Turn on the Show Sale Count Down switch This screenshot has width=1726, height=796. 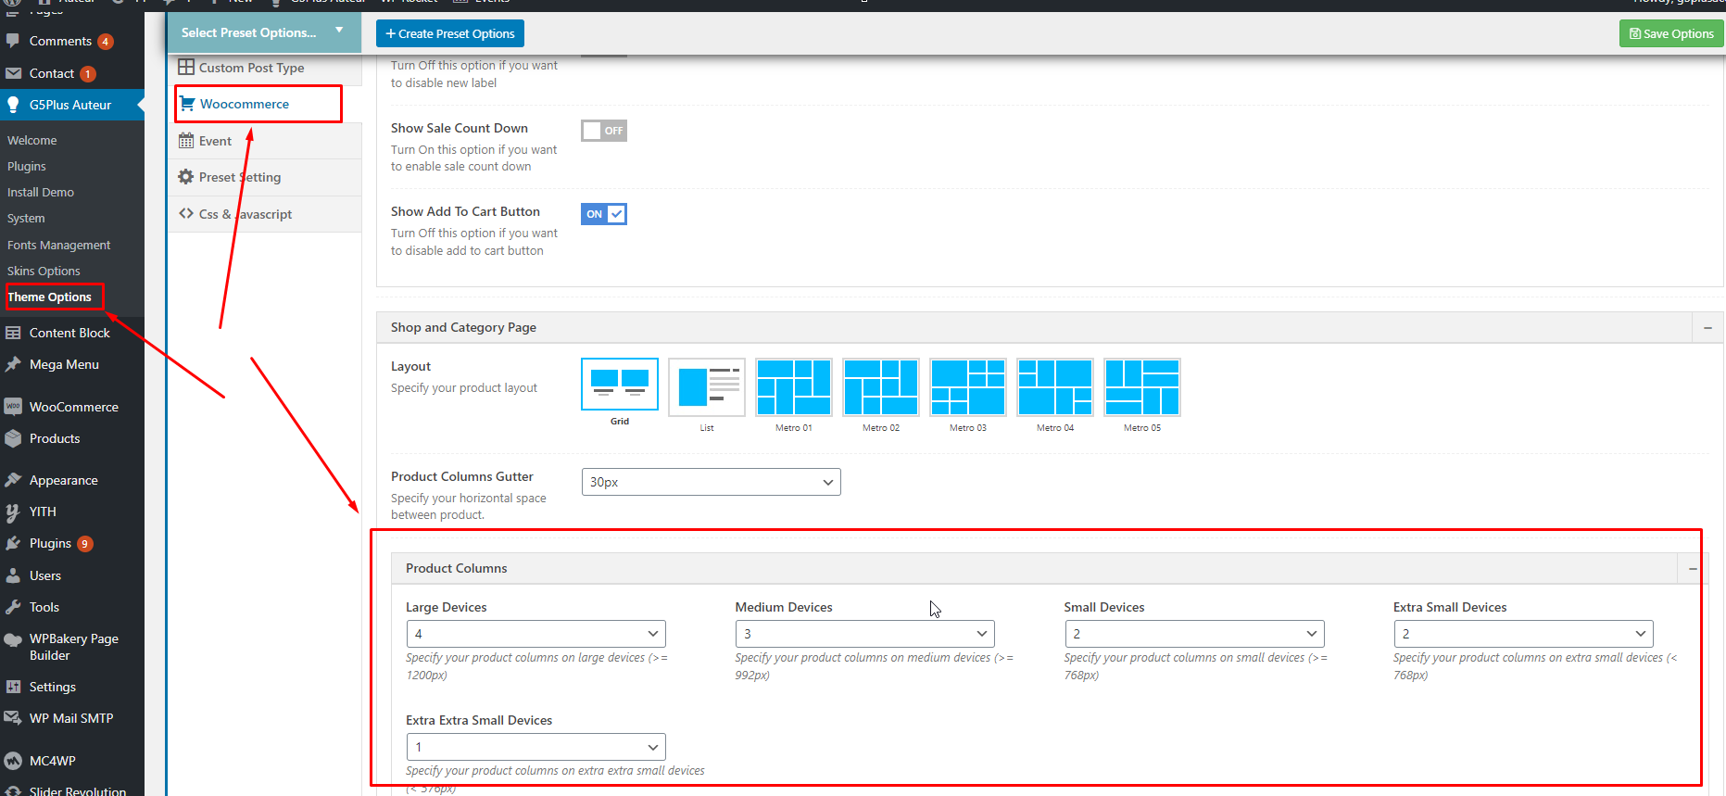click(x=604, y=131)
